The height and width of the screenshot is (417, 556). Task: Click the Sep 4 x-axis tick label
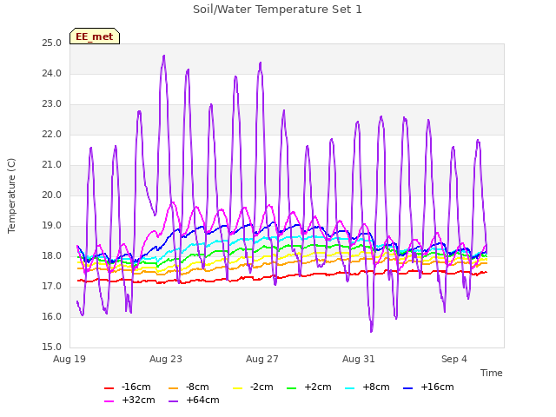coord(454,359)
